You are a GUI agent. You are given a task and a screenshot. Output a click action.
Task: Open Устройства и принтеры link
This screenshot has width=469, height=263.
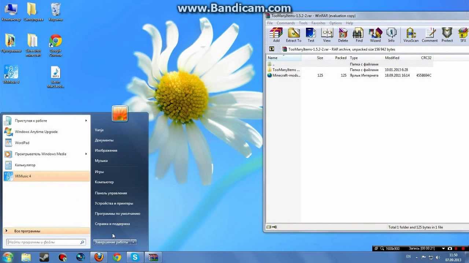114,203
